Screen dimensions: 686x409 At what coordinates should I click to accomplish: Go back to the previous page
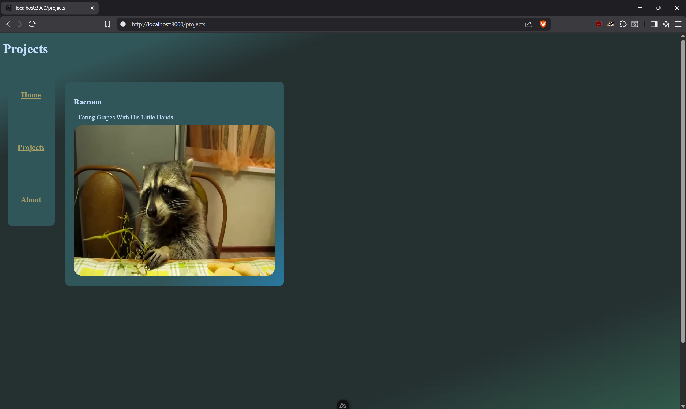point(8,24)
